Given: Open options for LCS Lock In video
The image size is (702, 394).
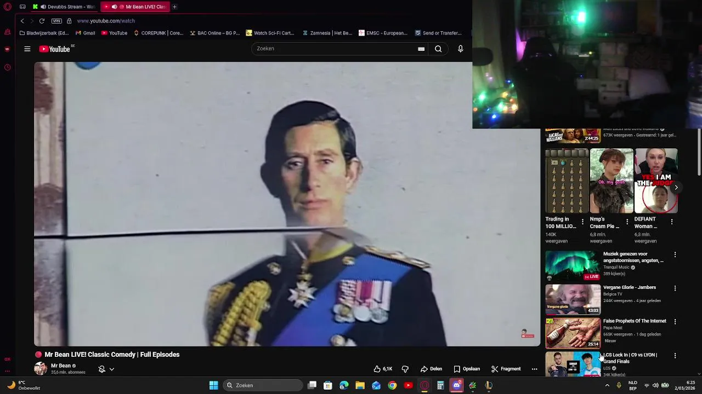Looking at the screenshot, I should coord(675,356).
